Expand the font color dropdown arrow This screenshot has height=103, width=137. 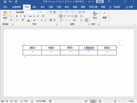pyautogui.click(x=31, y=20)
